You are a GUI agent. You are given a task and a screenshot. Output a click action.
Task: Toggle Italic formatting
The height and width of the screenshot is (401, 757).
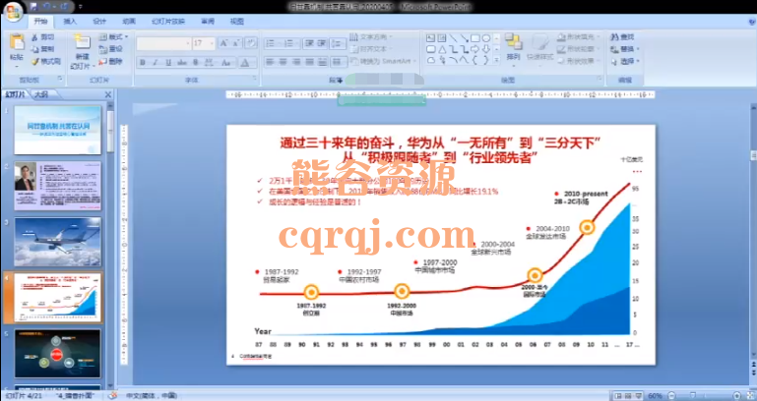[156, 63]
